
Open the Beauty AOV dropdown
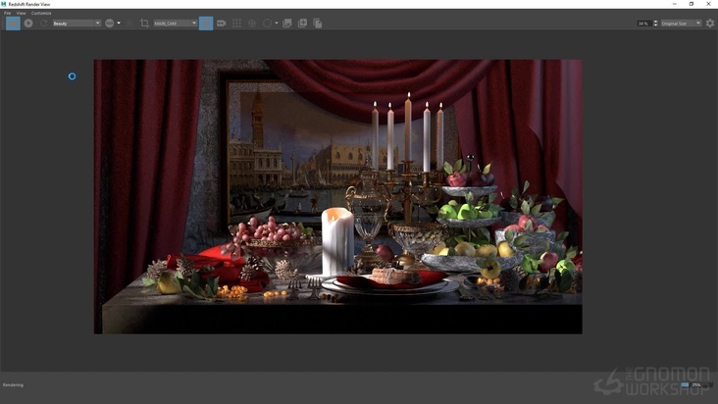77,23
